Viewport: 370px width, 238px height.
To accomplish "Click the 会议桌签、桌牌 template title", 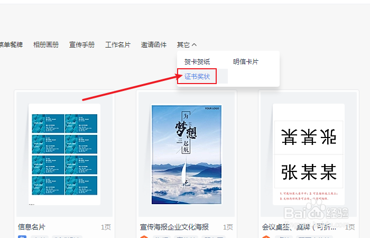I will tap(299, 227).
